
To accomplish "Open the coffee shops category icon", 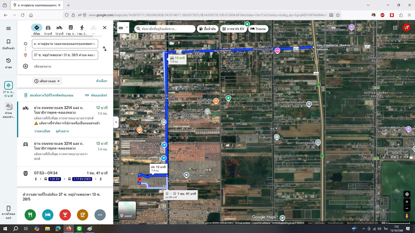I will coord(83,215).
